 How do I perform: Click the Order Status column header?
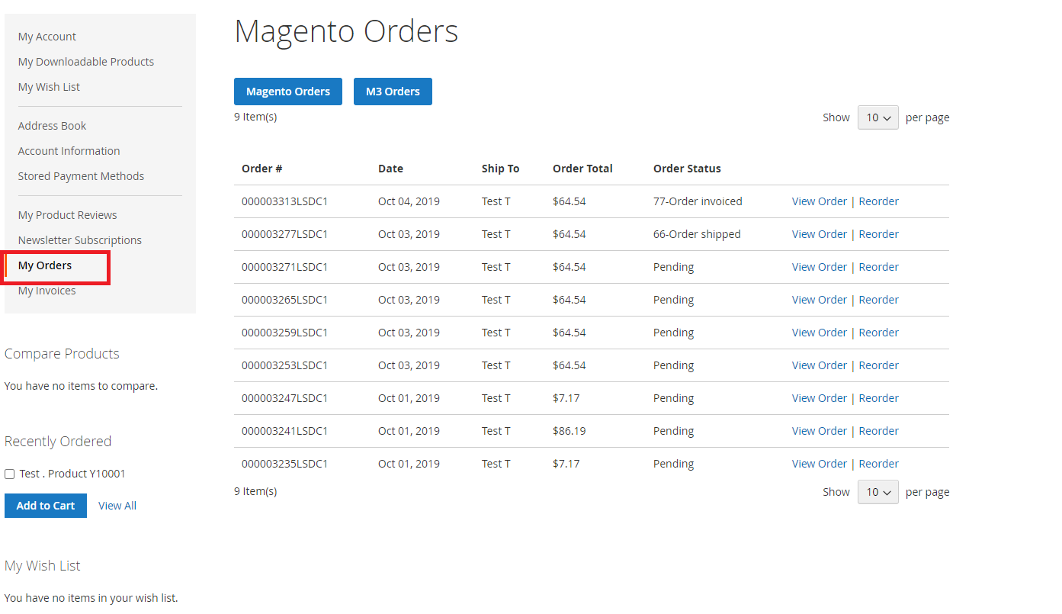tap(687, 169)
